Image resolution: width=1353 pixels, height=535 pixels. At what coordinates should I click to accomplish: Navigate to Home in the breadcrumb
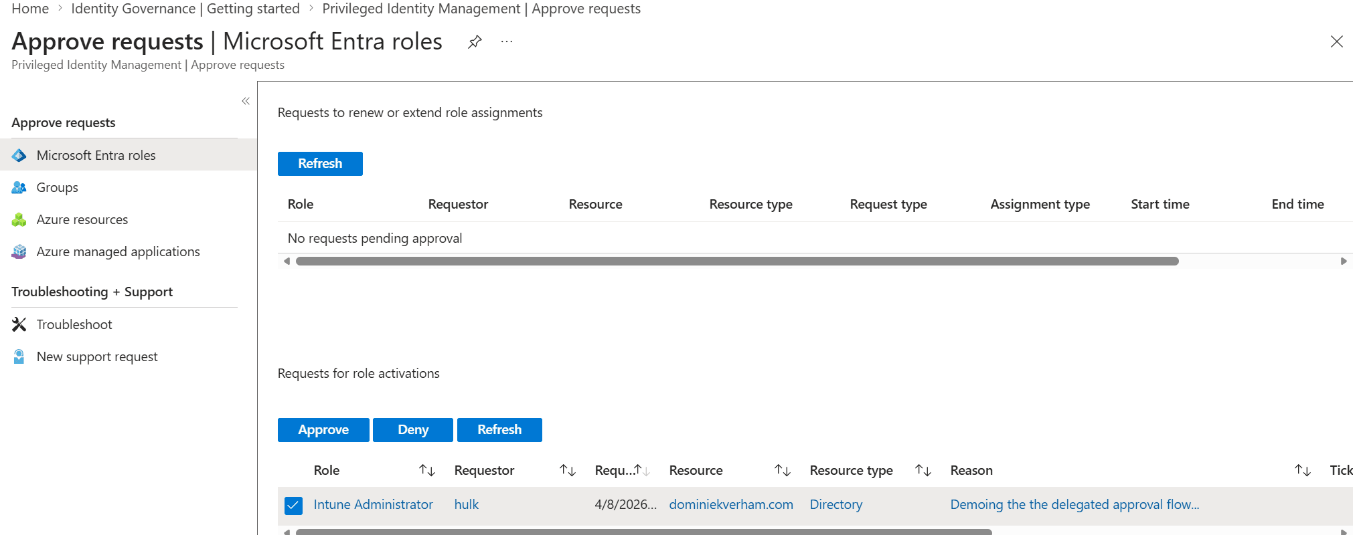click(x=30, y=9)
